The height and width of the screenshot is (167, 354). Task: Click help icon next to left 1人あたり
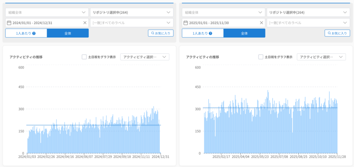pyautogui.click(x=34, y=33)
